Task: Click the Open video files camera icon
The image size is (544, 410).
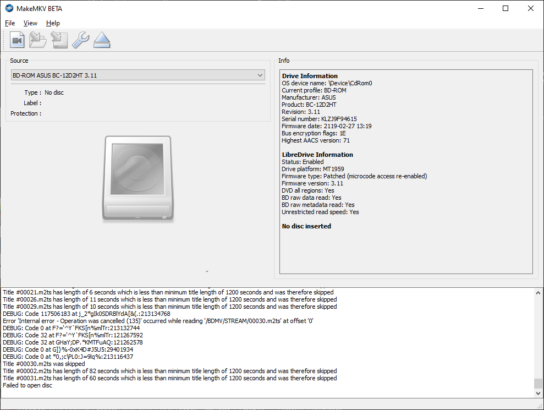Action: point(18,40)
